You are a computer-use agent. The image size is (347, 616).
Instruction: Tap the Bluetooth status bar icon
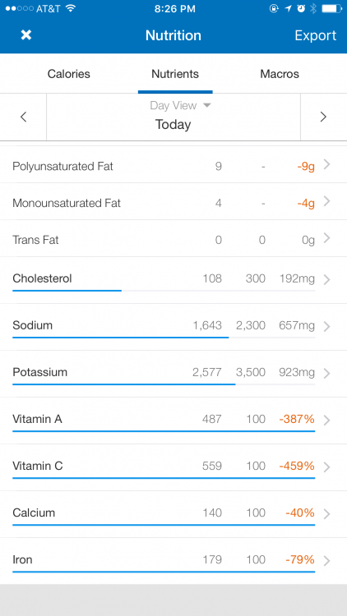point(313,9)
